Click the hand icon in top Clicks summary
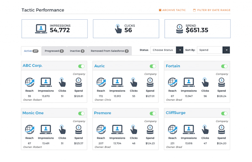The image size is (252, 162). (118, 29)
